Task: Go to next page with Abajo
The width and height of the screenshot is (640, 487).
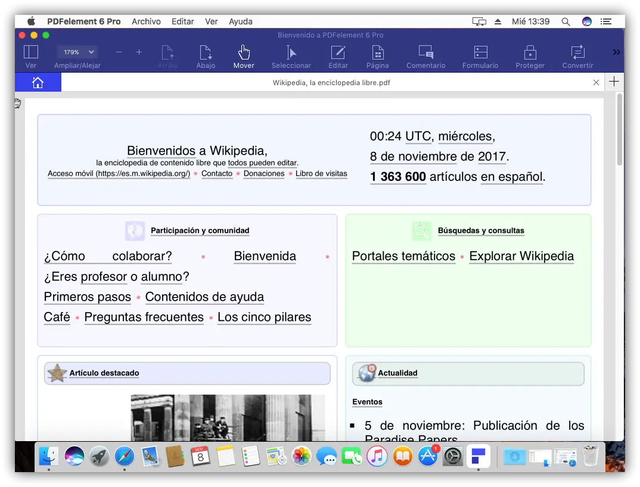Action: pyautogui.click(x=206, y=52)
